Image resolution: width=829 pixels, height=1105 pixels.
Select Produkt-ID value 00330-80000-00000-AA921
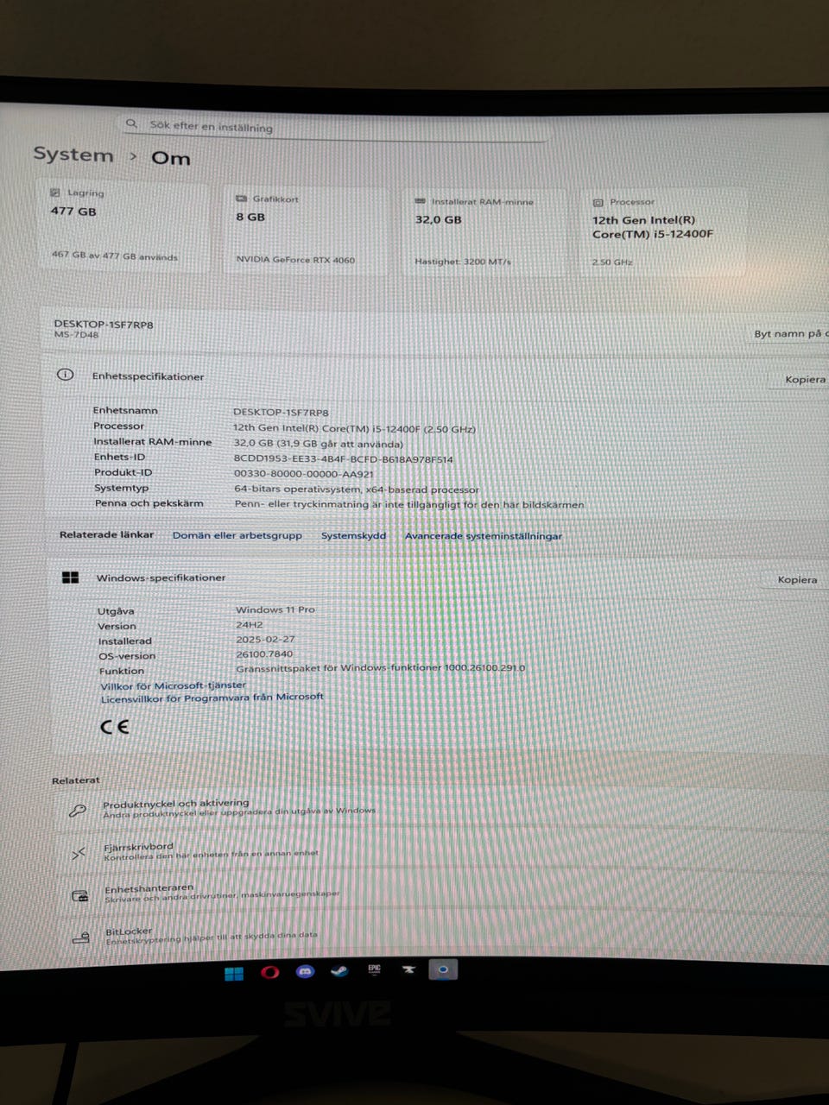304,473
